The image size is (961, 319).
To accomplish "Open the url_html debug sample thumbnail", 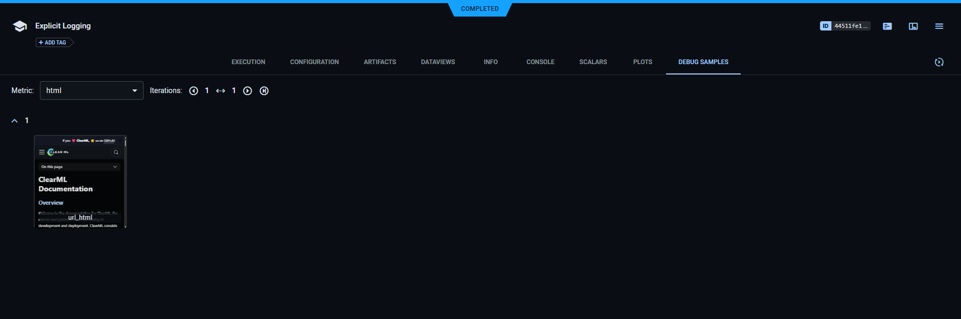I will 80,181.
